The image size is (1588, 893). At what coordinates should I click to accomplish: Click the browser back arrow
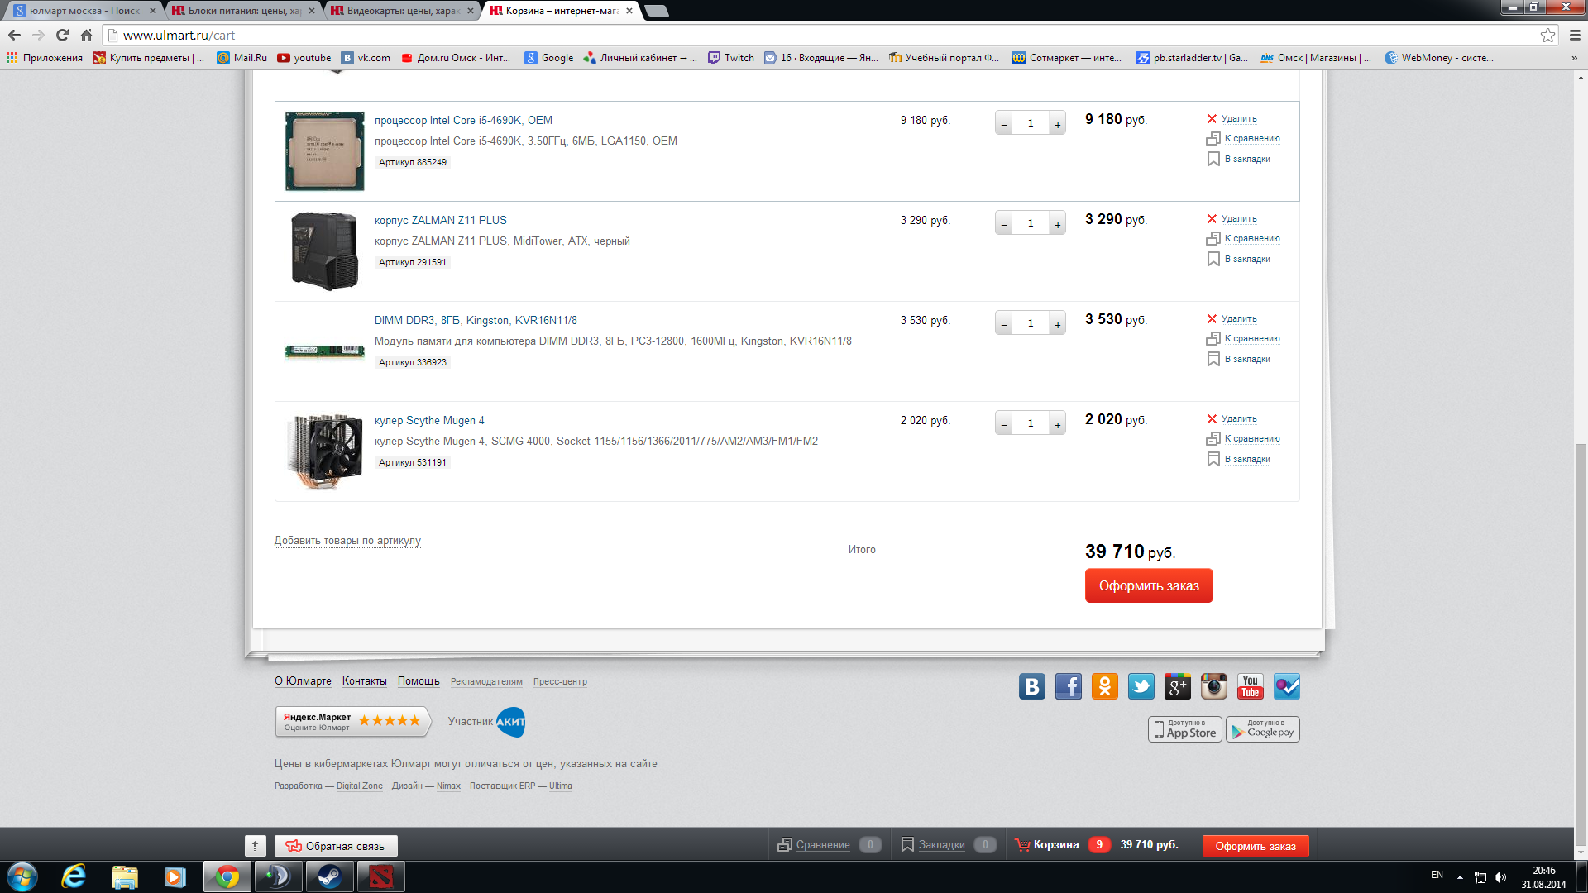point(14,35)
